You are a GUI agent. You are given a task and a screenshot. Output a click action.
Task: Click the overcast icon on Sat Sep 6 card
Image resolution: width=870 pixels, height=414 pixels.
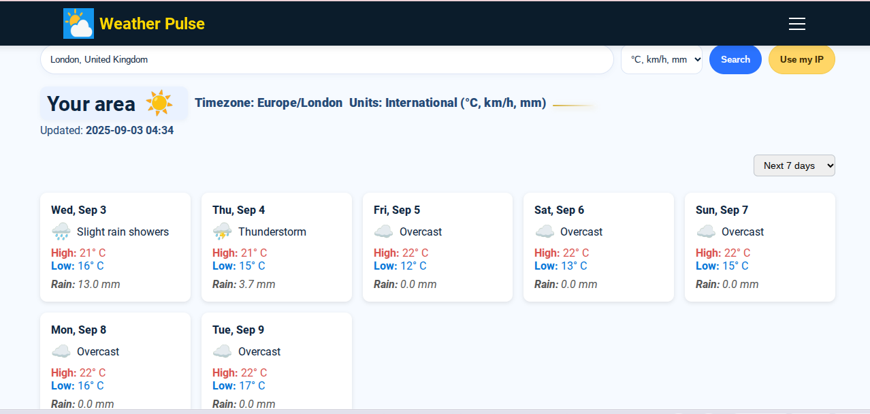click(545, 232)
